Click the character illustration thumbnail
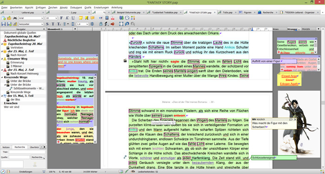Image resolution: width=325 pixels, height=174 pixels. pyautogui.click(x=299, y=124)
